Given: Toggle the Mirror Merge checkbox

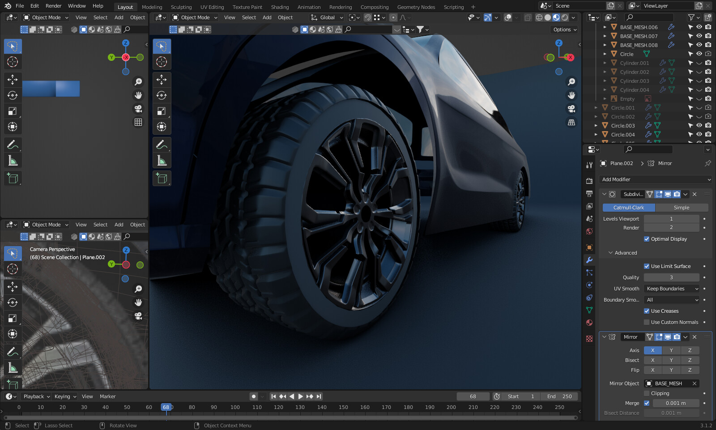Looking at the screenshot, I should pos(647,403).
